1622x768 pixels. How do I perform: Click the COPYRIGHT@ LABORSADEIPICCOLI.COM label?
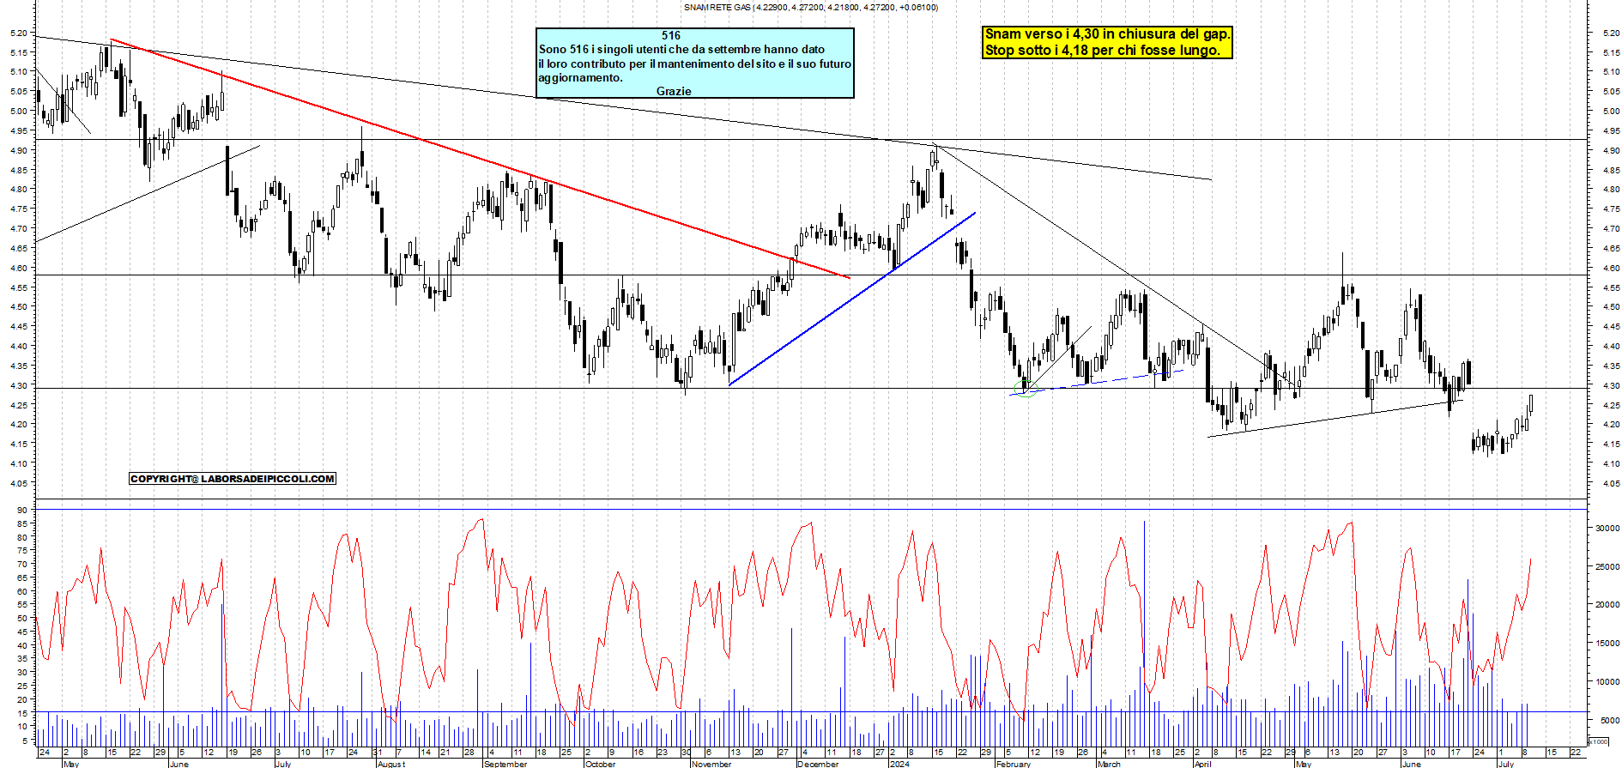[233, 479]
